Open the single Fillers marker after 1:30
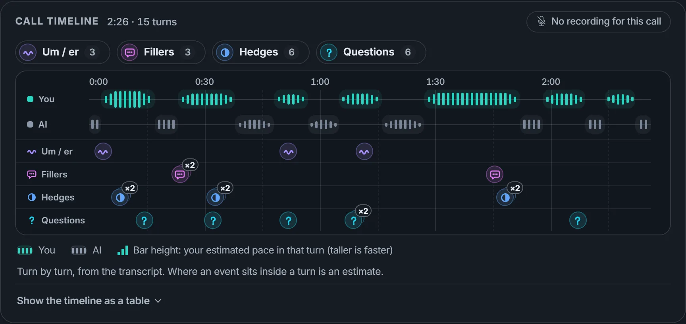 tap(495, 174)
